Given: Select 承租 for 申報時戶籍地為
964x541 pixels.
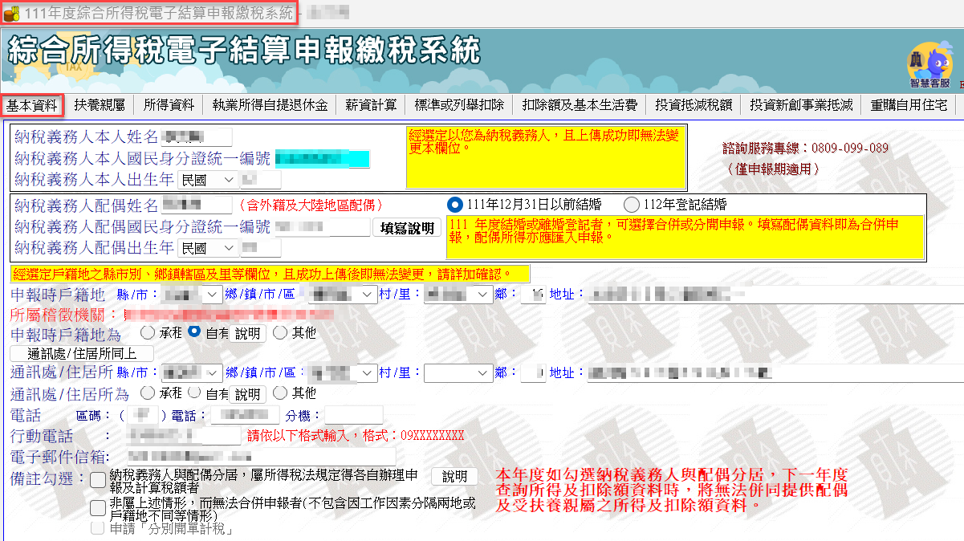Looking at the screenshot, I should pos(148,332).
